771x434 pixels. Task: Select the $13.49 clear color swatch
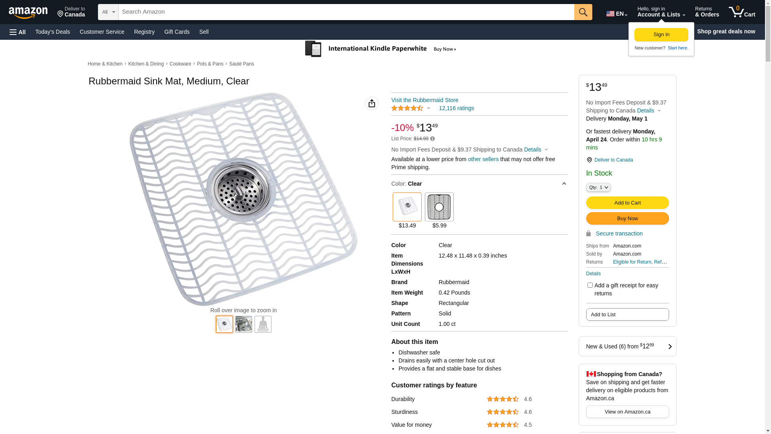(407, 207)
